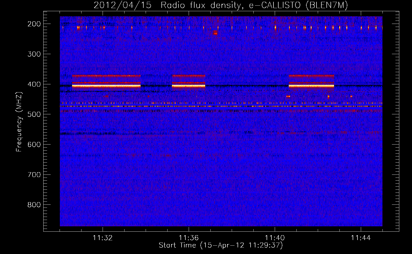Click the first bright emission band near 11:32
This screenshot has width=412, height=254.
[x=106, y=86]
